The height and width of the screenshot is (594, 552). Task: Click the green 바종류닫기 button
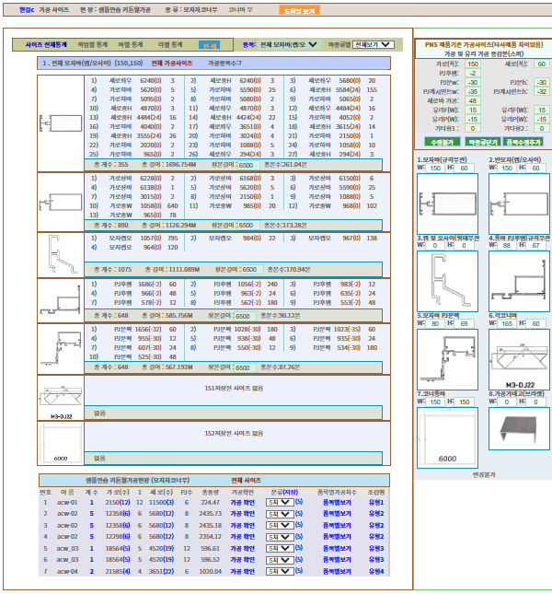[x=482, y=142]
